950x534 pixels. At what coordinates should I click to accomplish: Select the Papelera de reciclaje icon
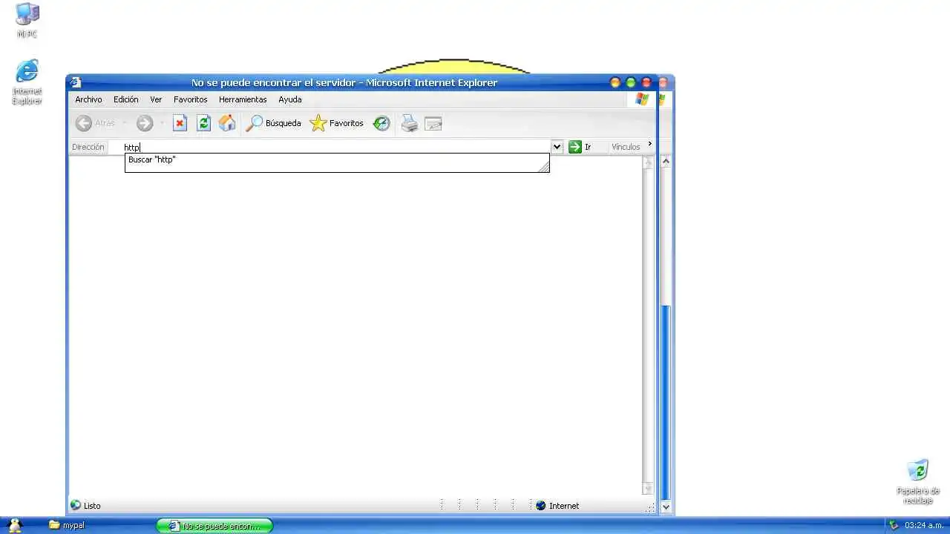pyautogui.click(x=918, y=482)
